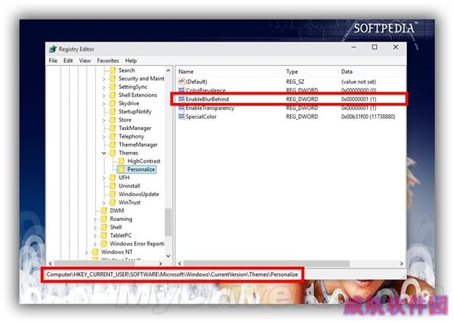This screenshot has width=454, height=323.
Task: Click the Store folder icon
Action: coord(113,120)
